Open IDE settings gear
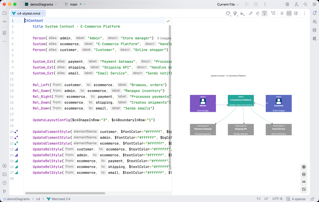This screenshot has height=202, width=319. 314,4
